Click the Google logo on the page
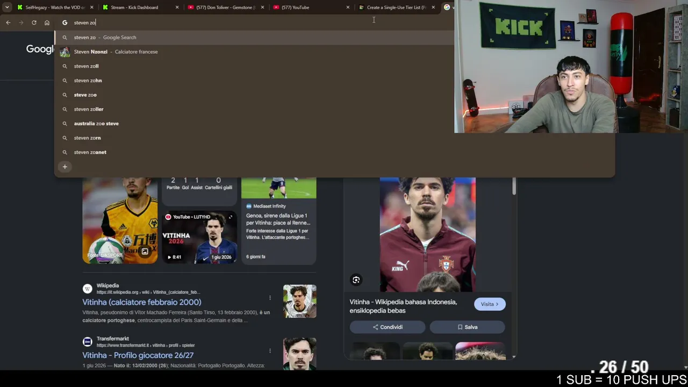The image size is (688, 387). point(40,49)
